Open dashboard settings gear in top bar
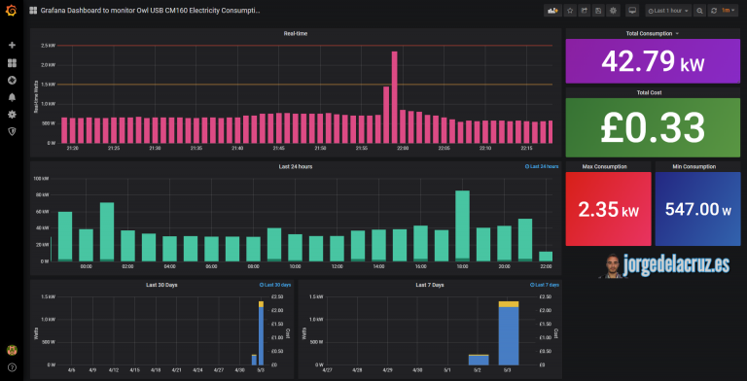The height and width of the screenshot is (381, 747). (x=613, y=11)
